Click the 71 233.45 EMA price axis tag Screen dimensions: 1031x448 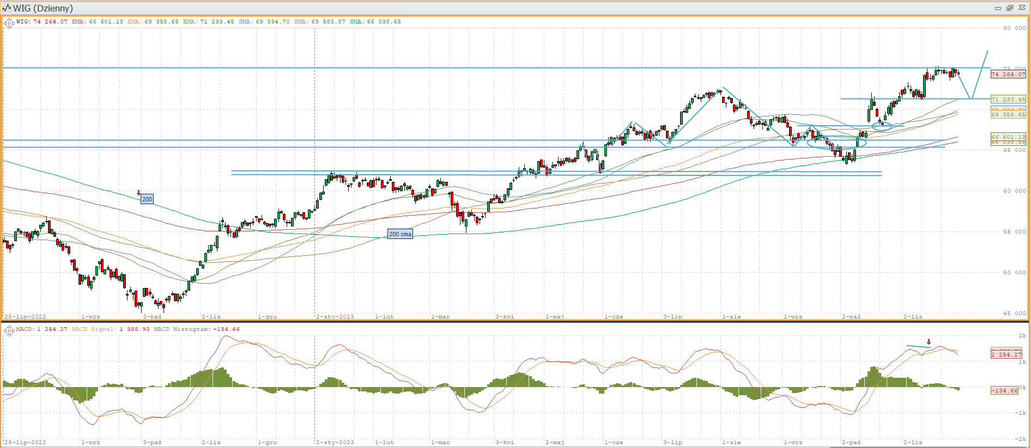click(1008, 100)
